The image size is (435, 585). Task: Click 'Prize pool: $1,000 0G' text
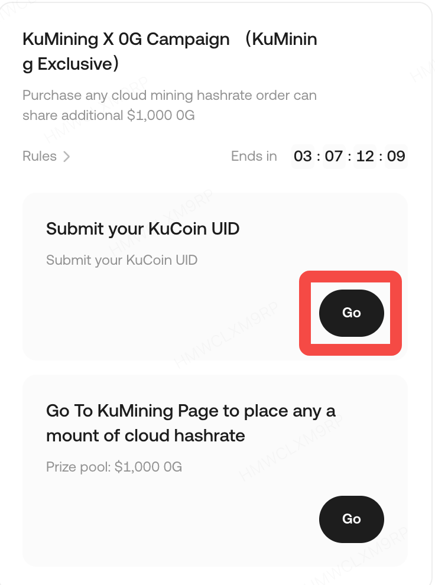(114, 467)
